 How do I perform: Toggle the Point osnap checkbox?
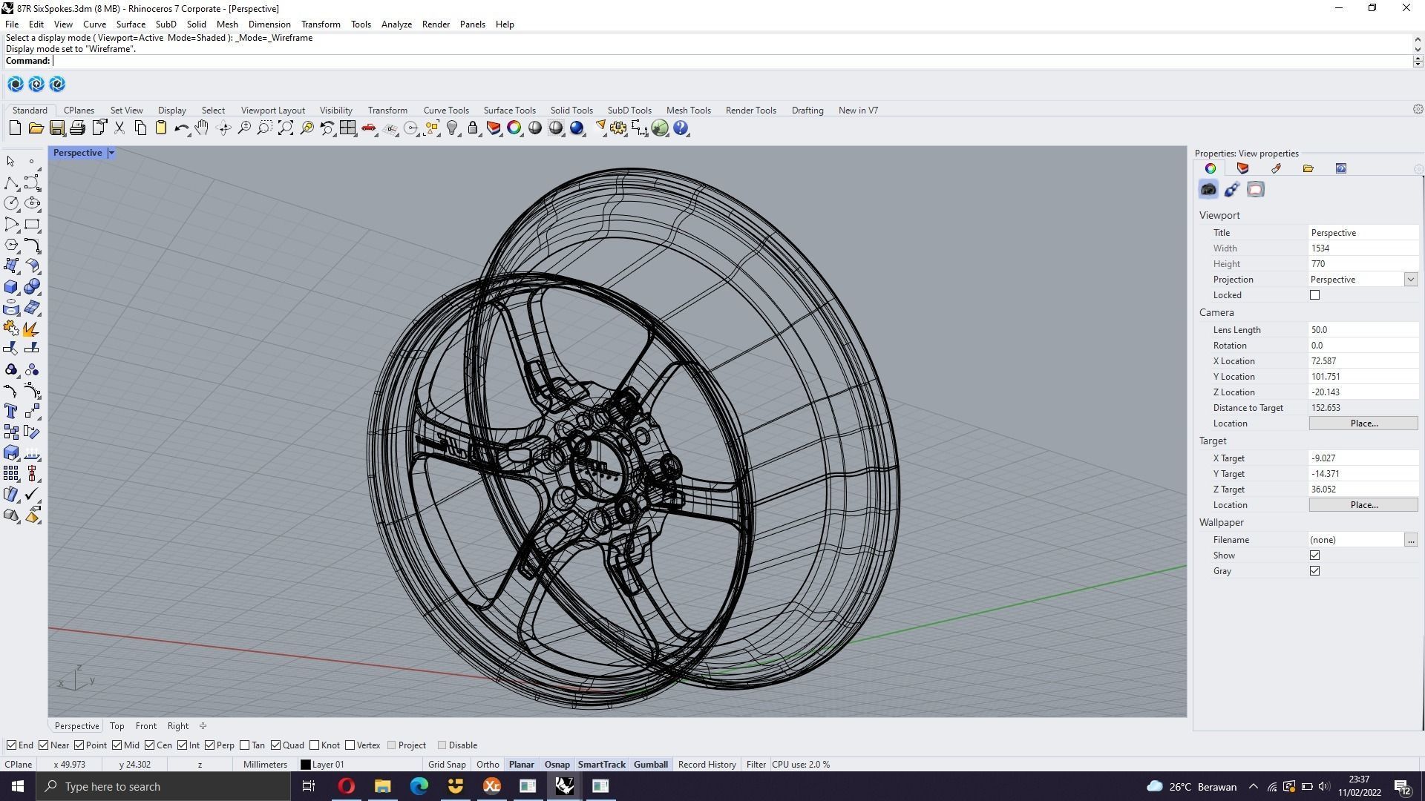pyautogui.click(x=79, y=745)
